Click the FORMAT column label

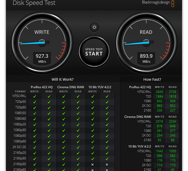(21, 92)
